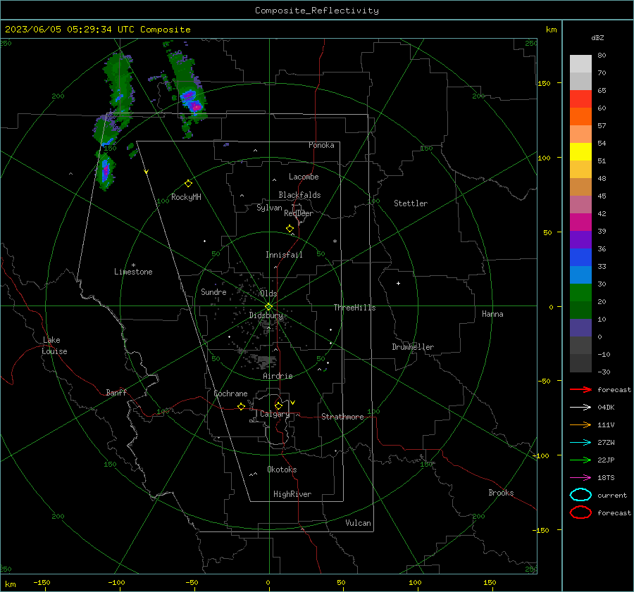Viewport: 634px width, 592px height.
Task: Click the Strathmore label
Action: pyautogui.click(x=342, y=417)
